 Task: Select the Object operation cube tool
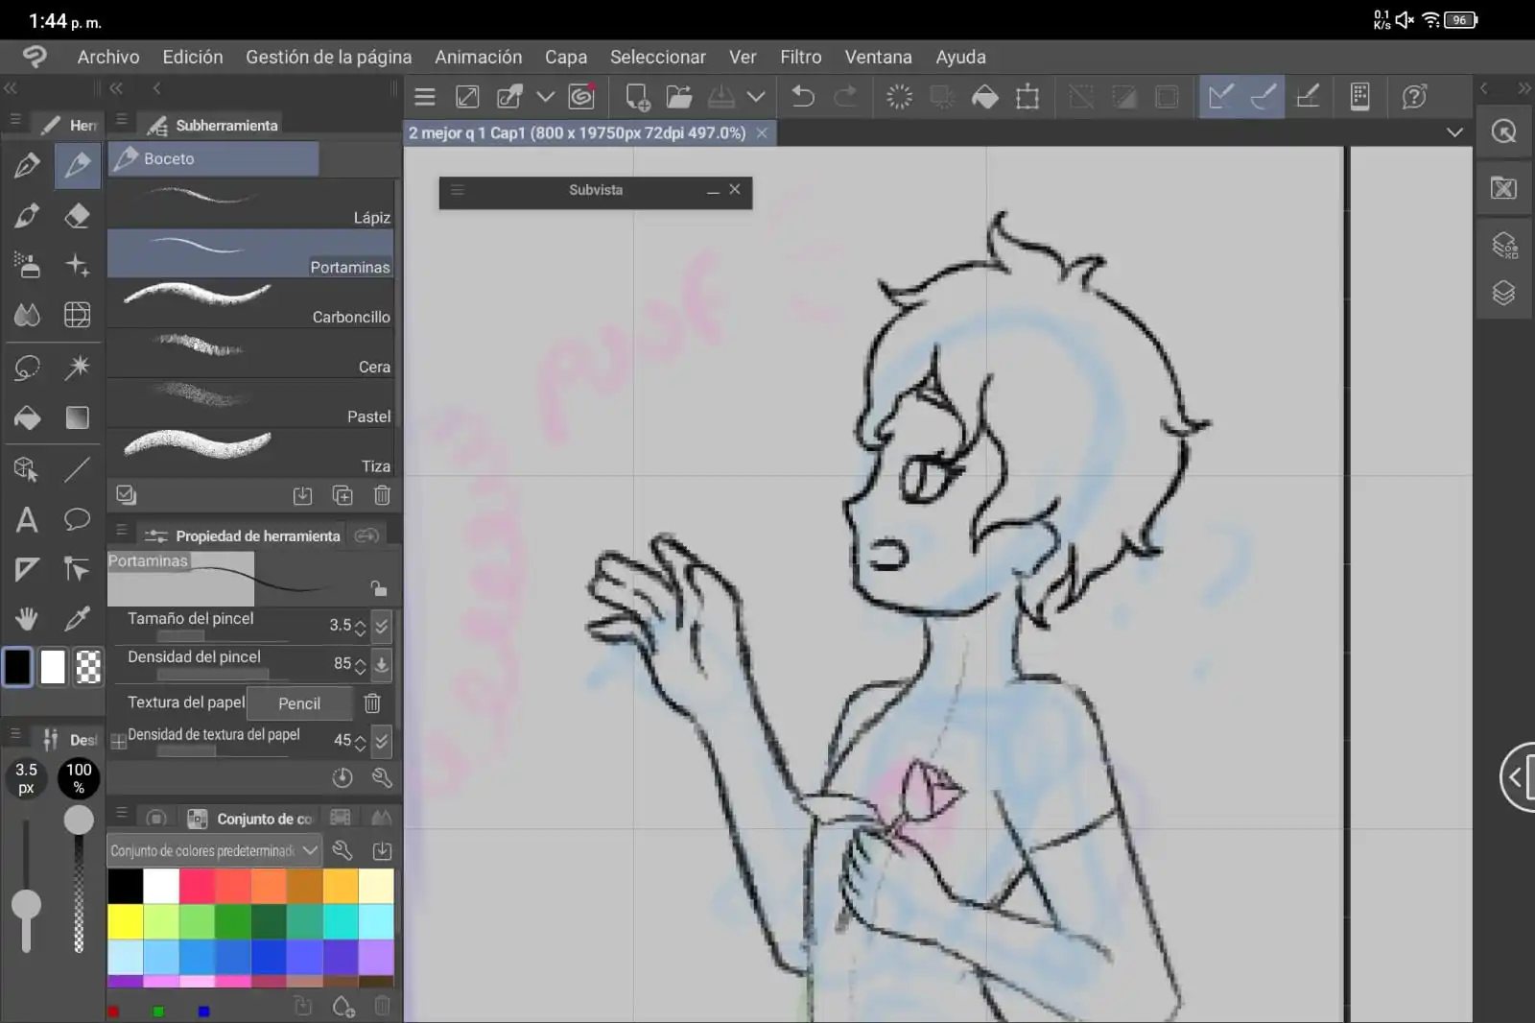tap(27, 469)
